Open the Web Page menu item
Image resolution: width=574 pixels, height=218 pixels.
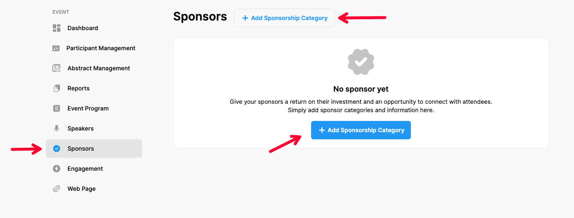click(81, 189)
